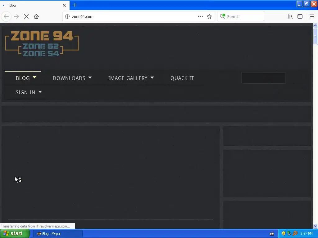Expand the DOWNLOADS dropdown arrow
The height and width of the screenshot is (238, 318).
point(90,77)
